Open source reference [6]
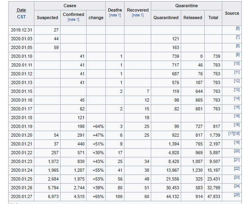 pyautogui.click(x=238, y=28)
